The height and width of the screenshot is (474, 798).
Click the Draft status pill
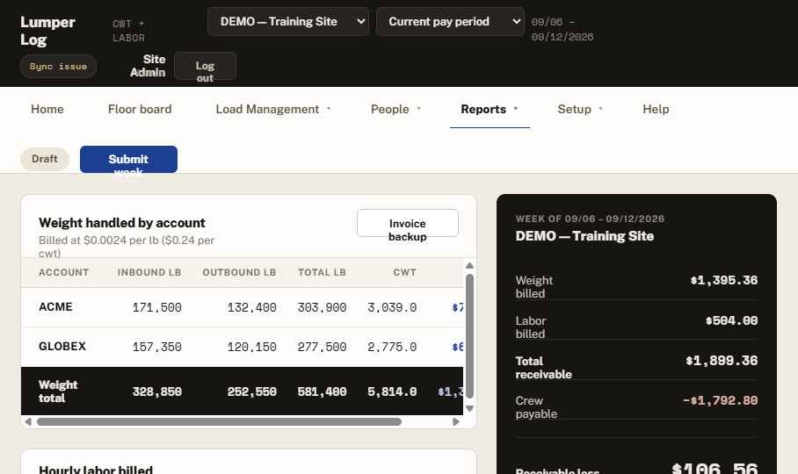[45, 159]
